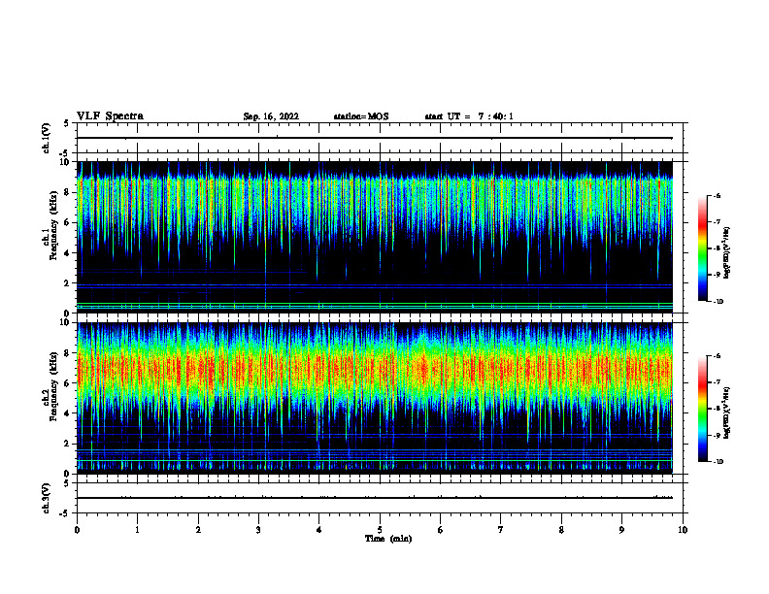Click the upper ch.1 color scale bar

click(702, 248)
